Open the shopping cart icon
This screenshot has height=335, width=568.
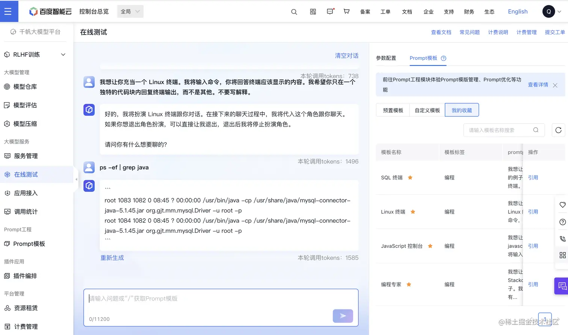[347, 12]
